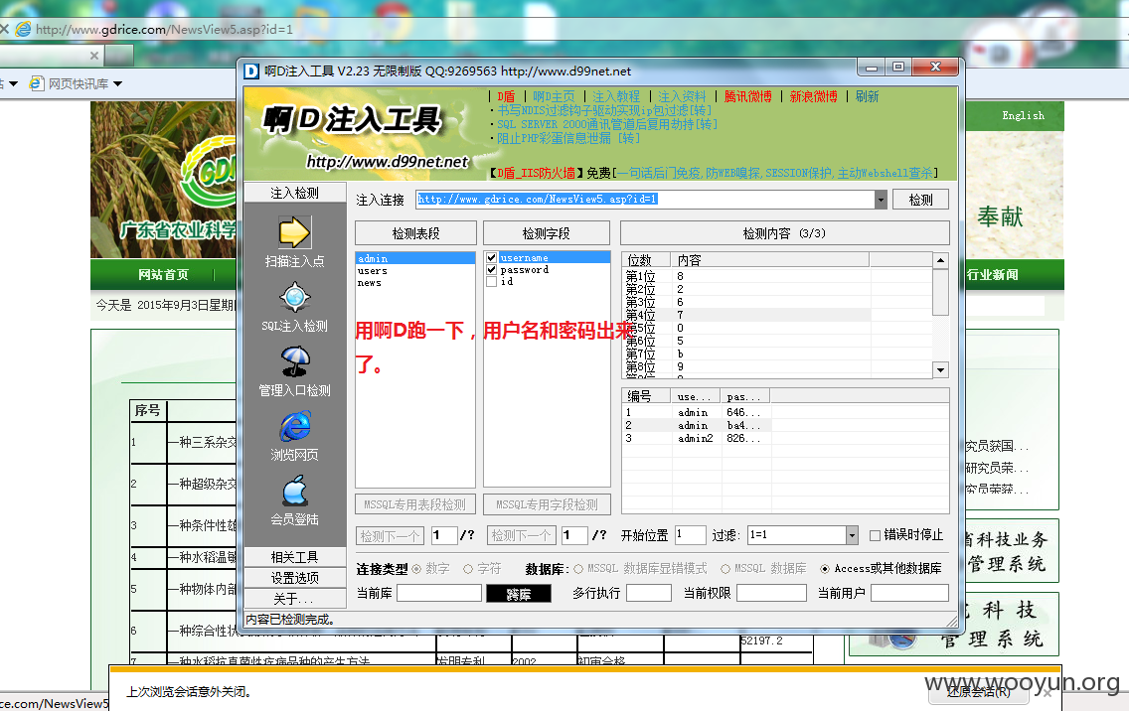The image size is (1129, 711).
Task: Click browser address bar URL
Action: pos(164,30)
